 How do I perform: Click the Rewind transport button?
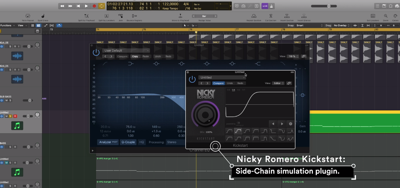coord(62,6)
